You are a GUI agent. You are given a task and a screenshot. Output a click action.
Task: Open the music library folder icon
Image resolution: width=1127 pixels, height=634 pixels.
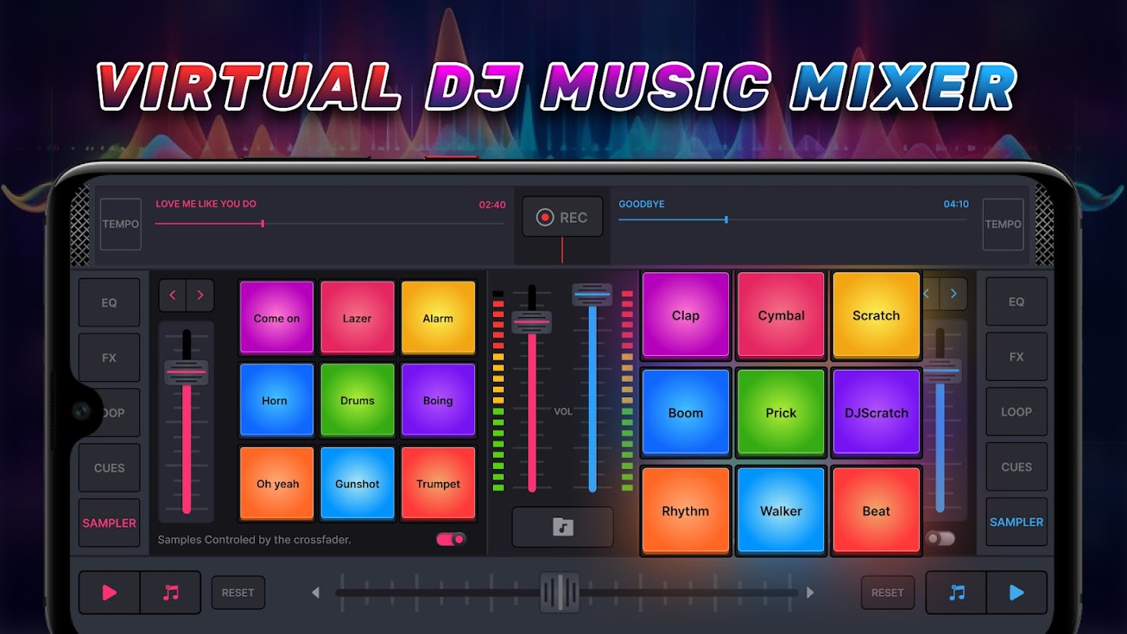click(563, 527)
